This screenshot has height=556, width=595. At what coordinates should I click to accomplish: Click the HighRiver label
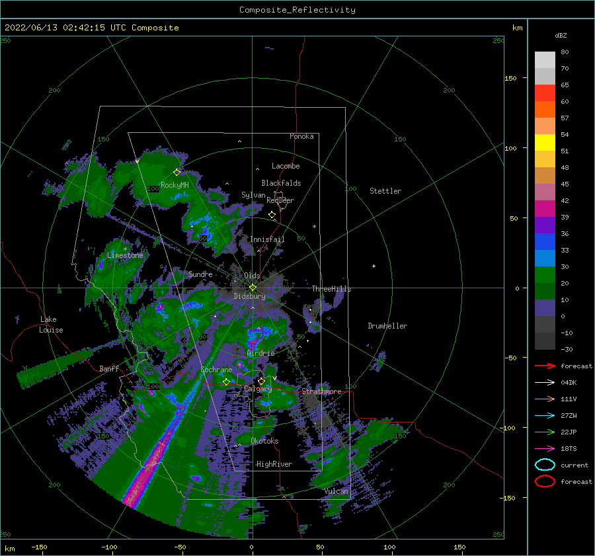click(x=274, y=464)
